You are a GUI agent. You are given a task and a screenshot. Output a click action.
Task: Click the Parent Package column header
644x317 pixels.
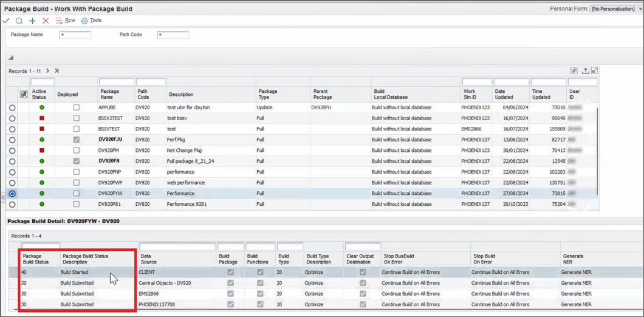(323, 95)
